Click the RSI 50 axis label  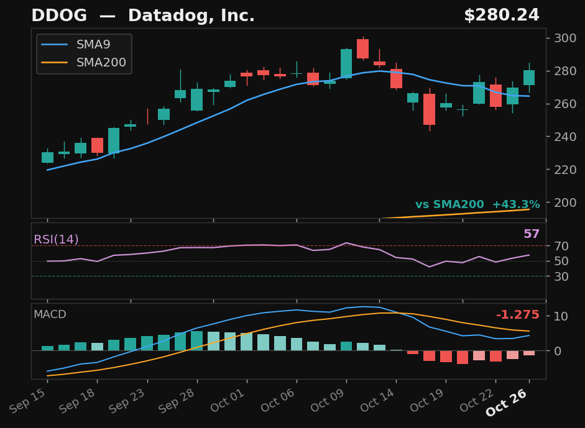(561, 262)
